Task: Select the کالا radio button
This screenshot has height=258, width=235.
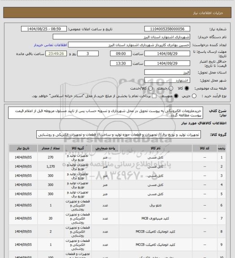Action: 187,88
